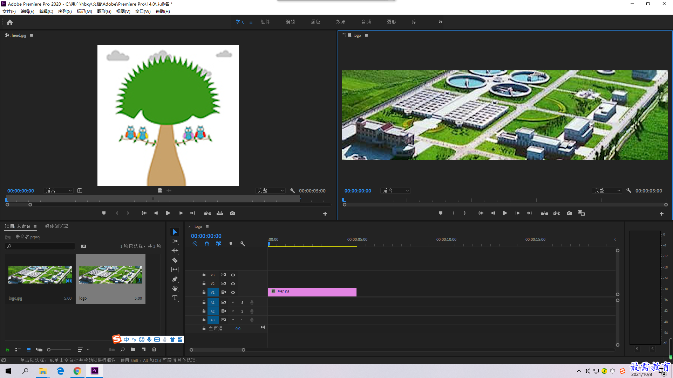Select the Selection tool arrow
The image size is (673, 378).
pyautogui.click(x=175, y=232)
